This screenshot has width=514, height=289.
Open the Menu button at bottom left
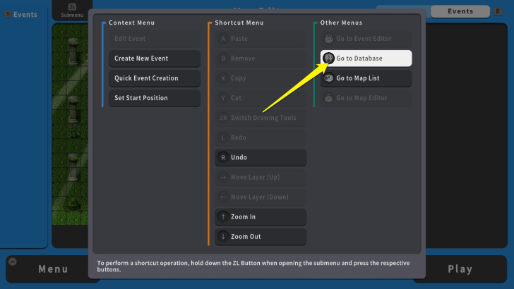click(x=53, y=269)
